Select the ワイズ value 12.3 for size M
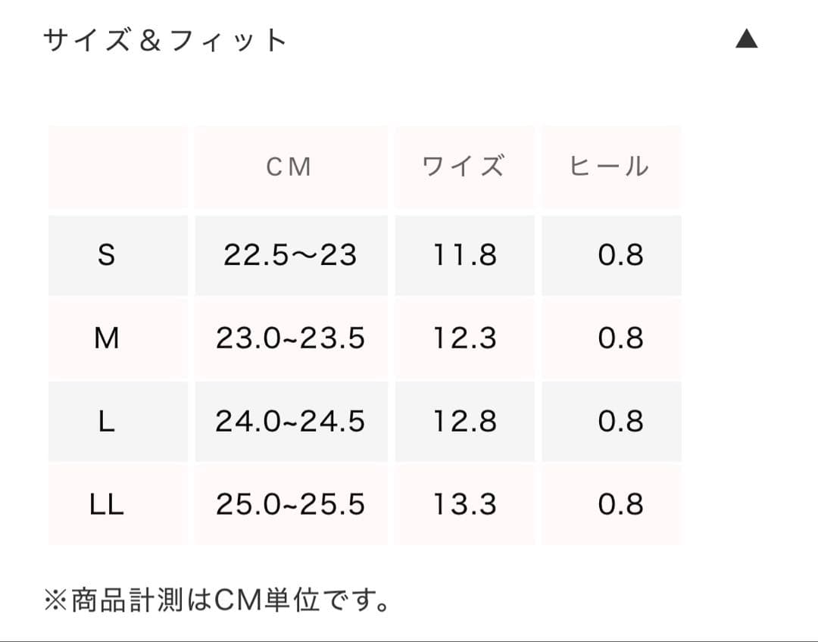818x642 pixels. pos(464,338)
